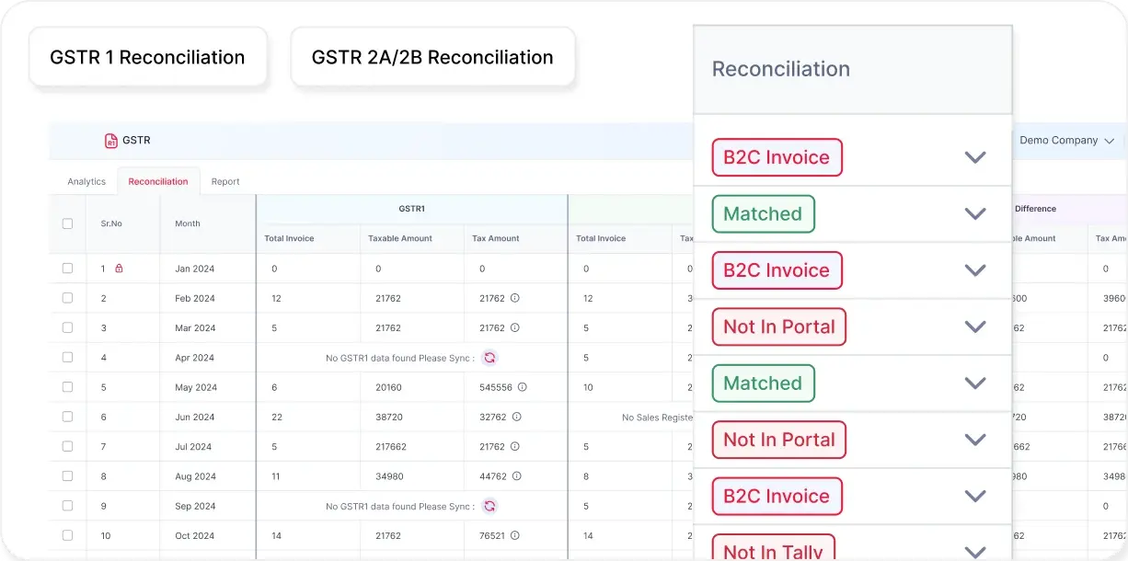Click the GSTR logo icon in header
The height and width of the screenshot is (561, 1128).
pyautogui.click(x=111, y=141)
